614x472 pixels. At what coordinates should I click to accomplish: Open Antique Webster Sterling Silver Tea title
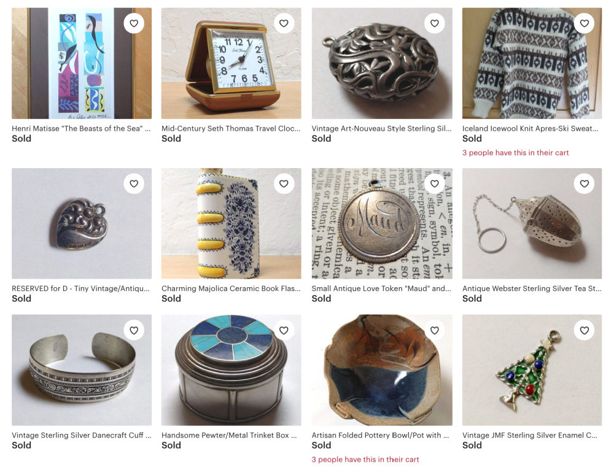click(x=532, y=288)
